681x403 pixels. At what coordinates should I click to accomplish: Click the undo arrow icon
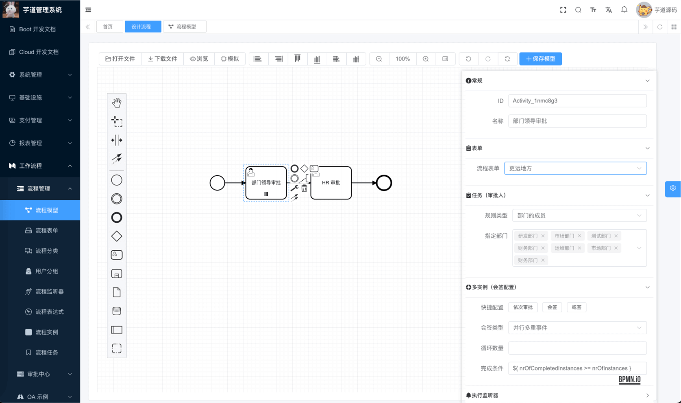coord(468,59)
